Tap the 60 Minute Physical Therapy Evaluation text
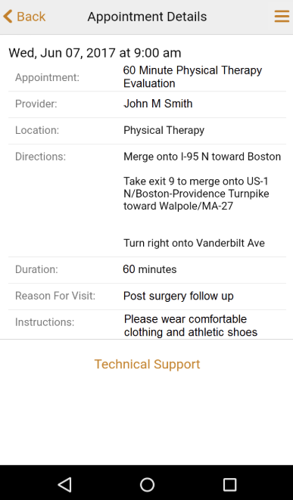Image resolution: width=293 pixels, height=500 pixels. click(x=192, y=77)
